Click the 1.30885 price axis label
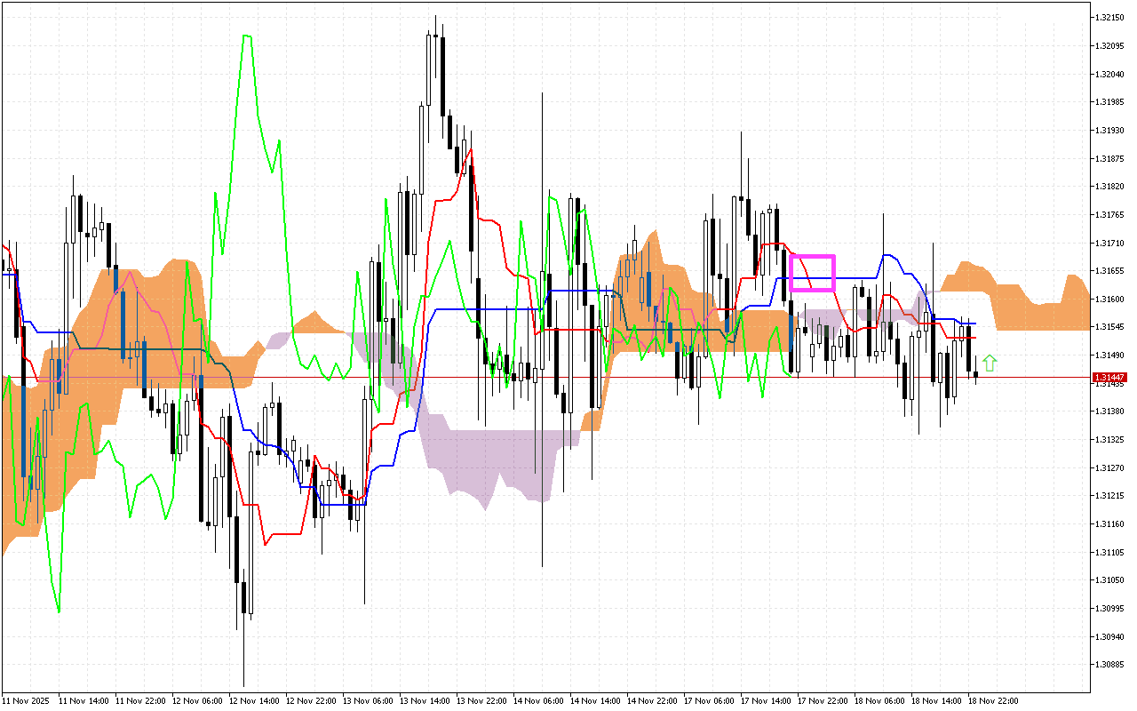 (x=1108, y=662)
